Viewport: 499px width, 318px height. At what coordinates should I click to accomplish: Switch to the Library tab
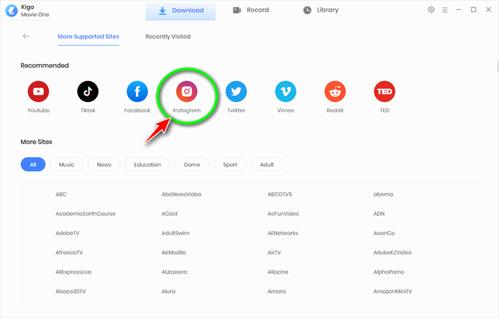(321, 10)
